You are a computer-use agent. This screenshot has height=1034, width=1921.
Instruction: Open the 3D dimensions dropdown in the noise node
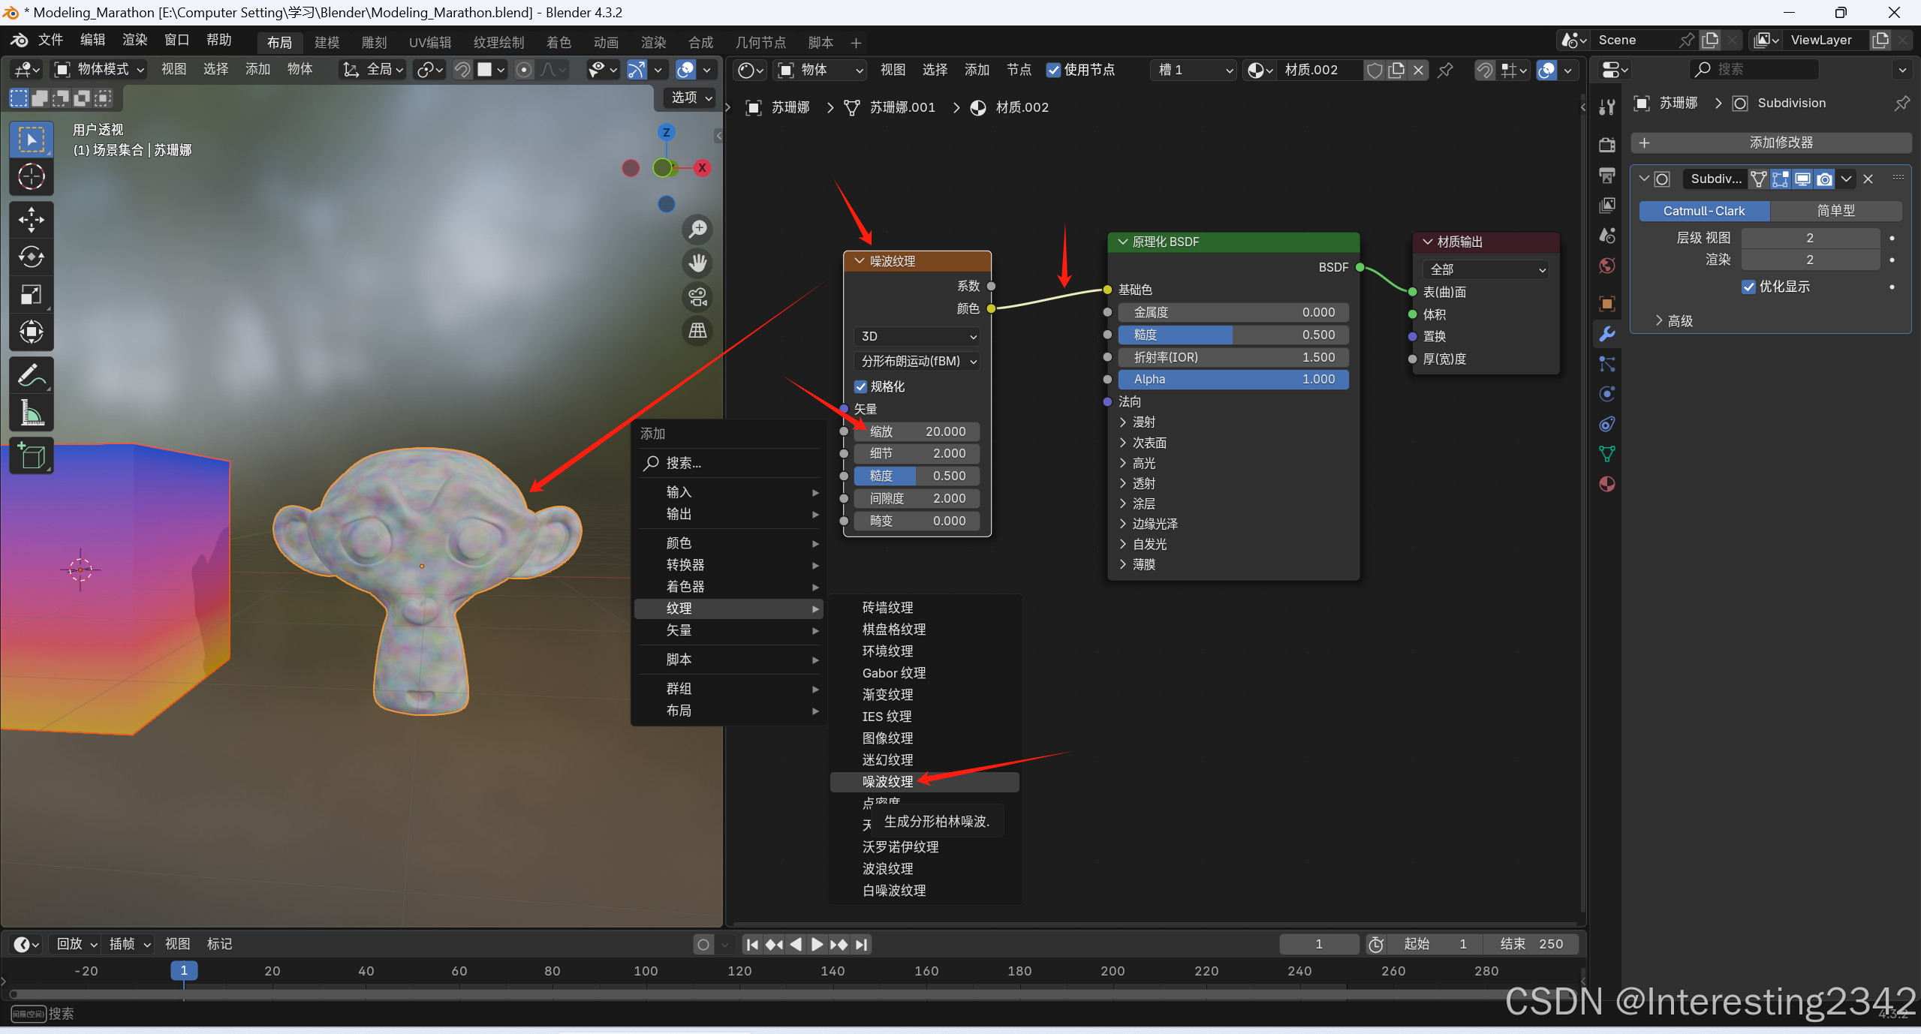click(x=917, y=336)
